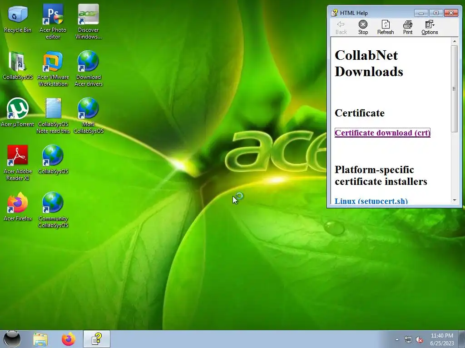The image size is (465, 348).
Task: Click the disabled Back button in HTML Help
Action: (x=341, y=28)
